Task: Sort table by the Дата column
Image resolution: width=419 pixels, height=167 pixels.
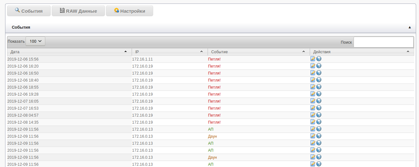Action: pyautogui.click(x=69, y=52)
